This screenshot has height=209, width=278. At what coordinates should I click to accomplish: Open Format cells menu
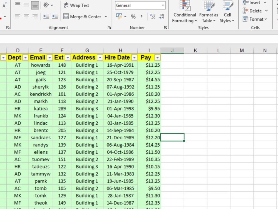(255, 19)
